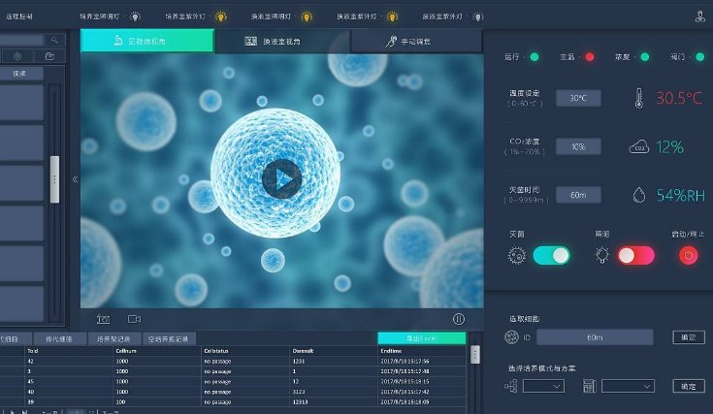Click the humidity droplet icon

pos(639,196)
